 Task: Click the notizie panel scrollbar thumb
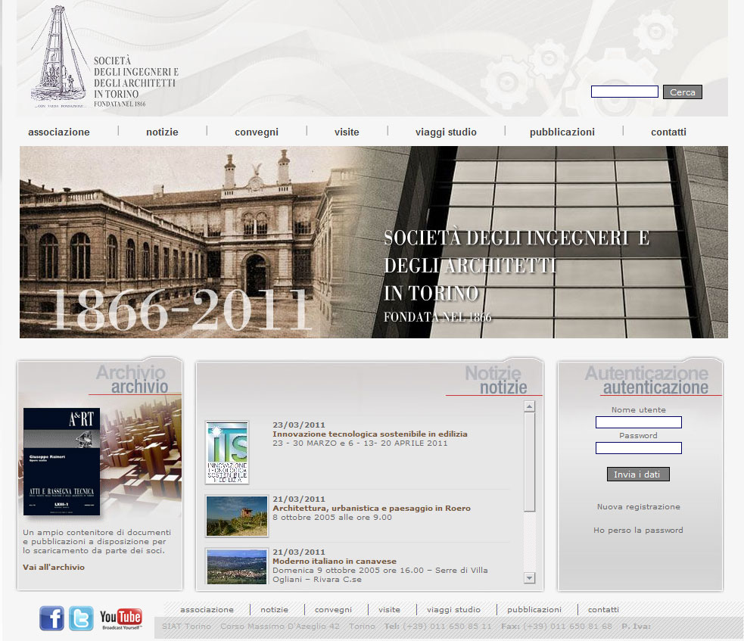point(530,462)
